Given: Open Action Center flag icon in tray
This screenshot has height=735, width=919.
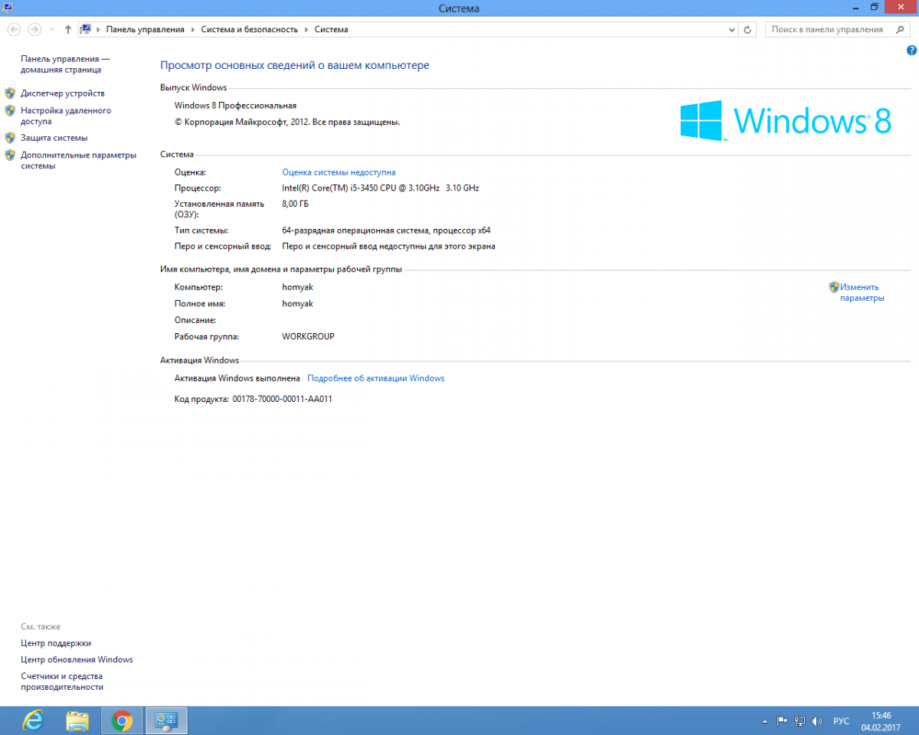Looking at the screenshot, I should pyautogui.click(x=783, y=720).
